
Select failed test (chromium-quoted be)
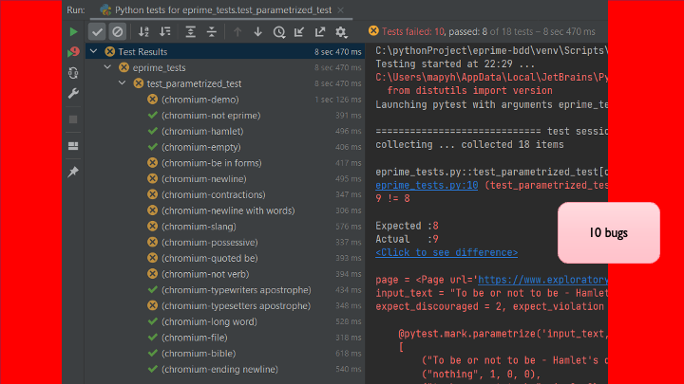point(209,258)
